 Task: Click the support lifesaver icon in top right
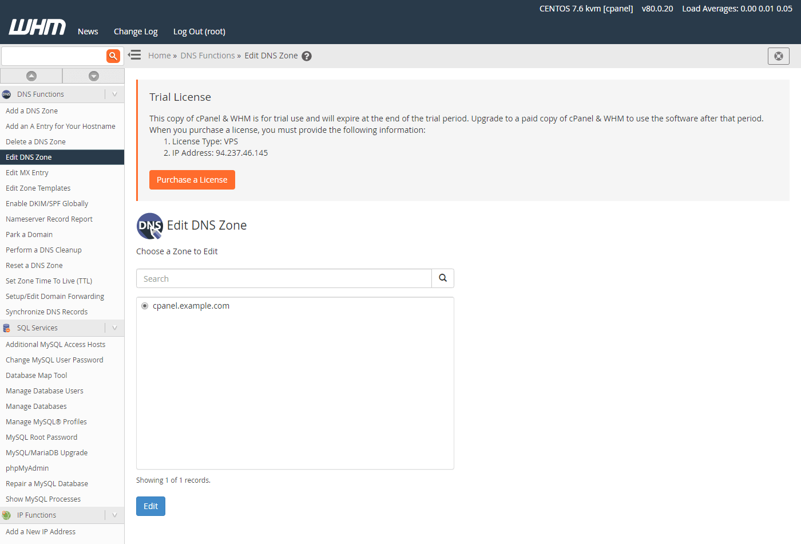[778, 56]
